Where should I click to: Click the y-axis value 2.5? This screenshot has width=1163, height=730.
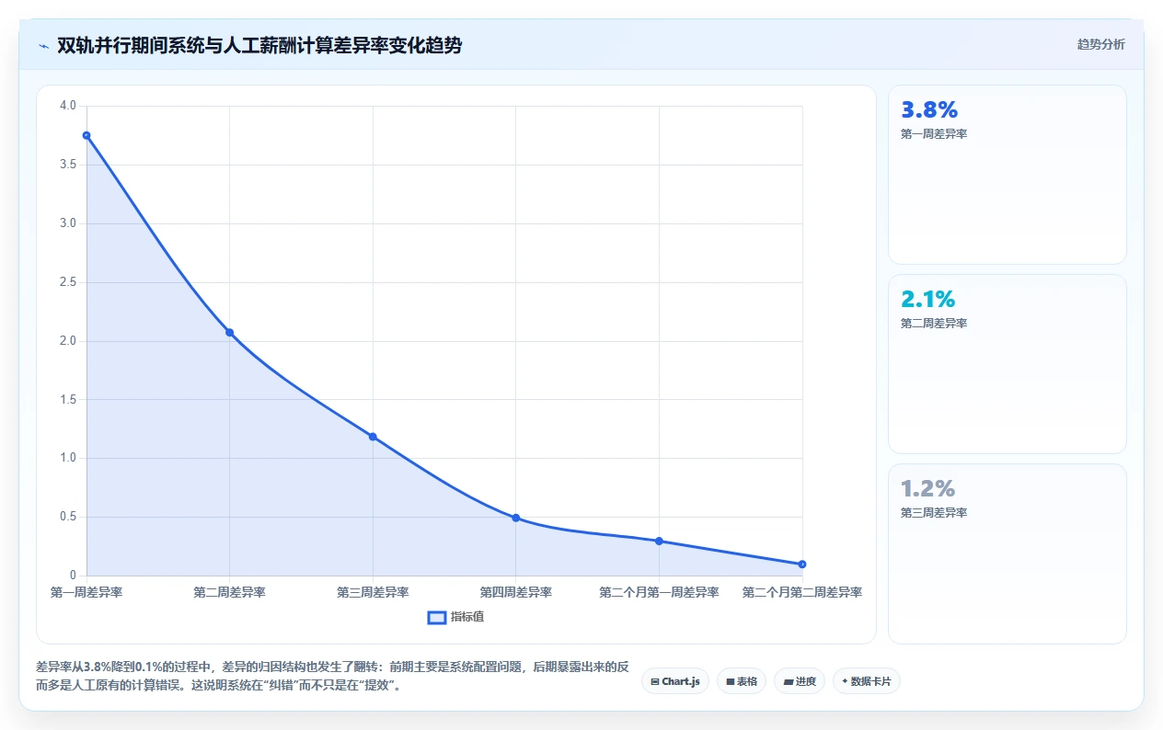(67, 282)
